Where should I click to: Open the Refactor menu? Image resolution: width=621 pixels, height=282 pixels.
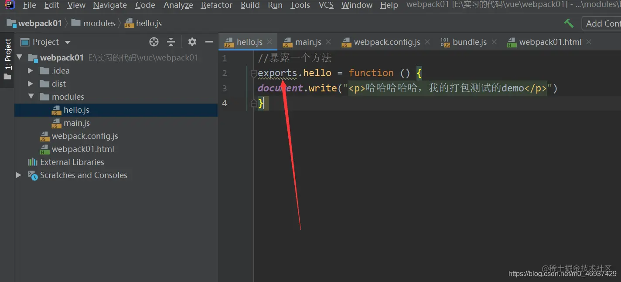tap(217, 5)
